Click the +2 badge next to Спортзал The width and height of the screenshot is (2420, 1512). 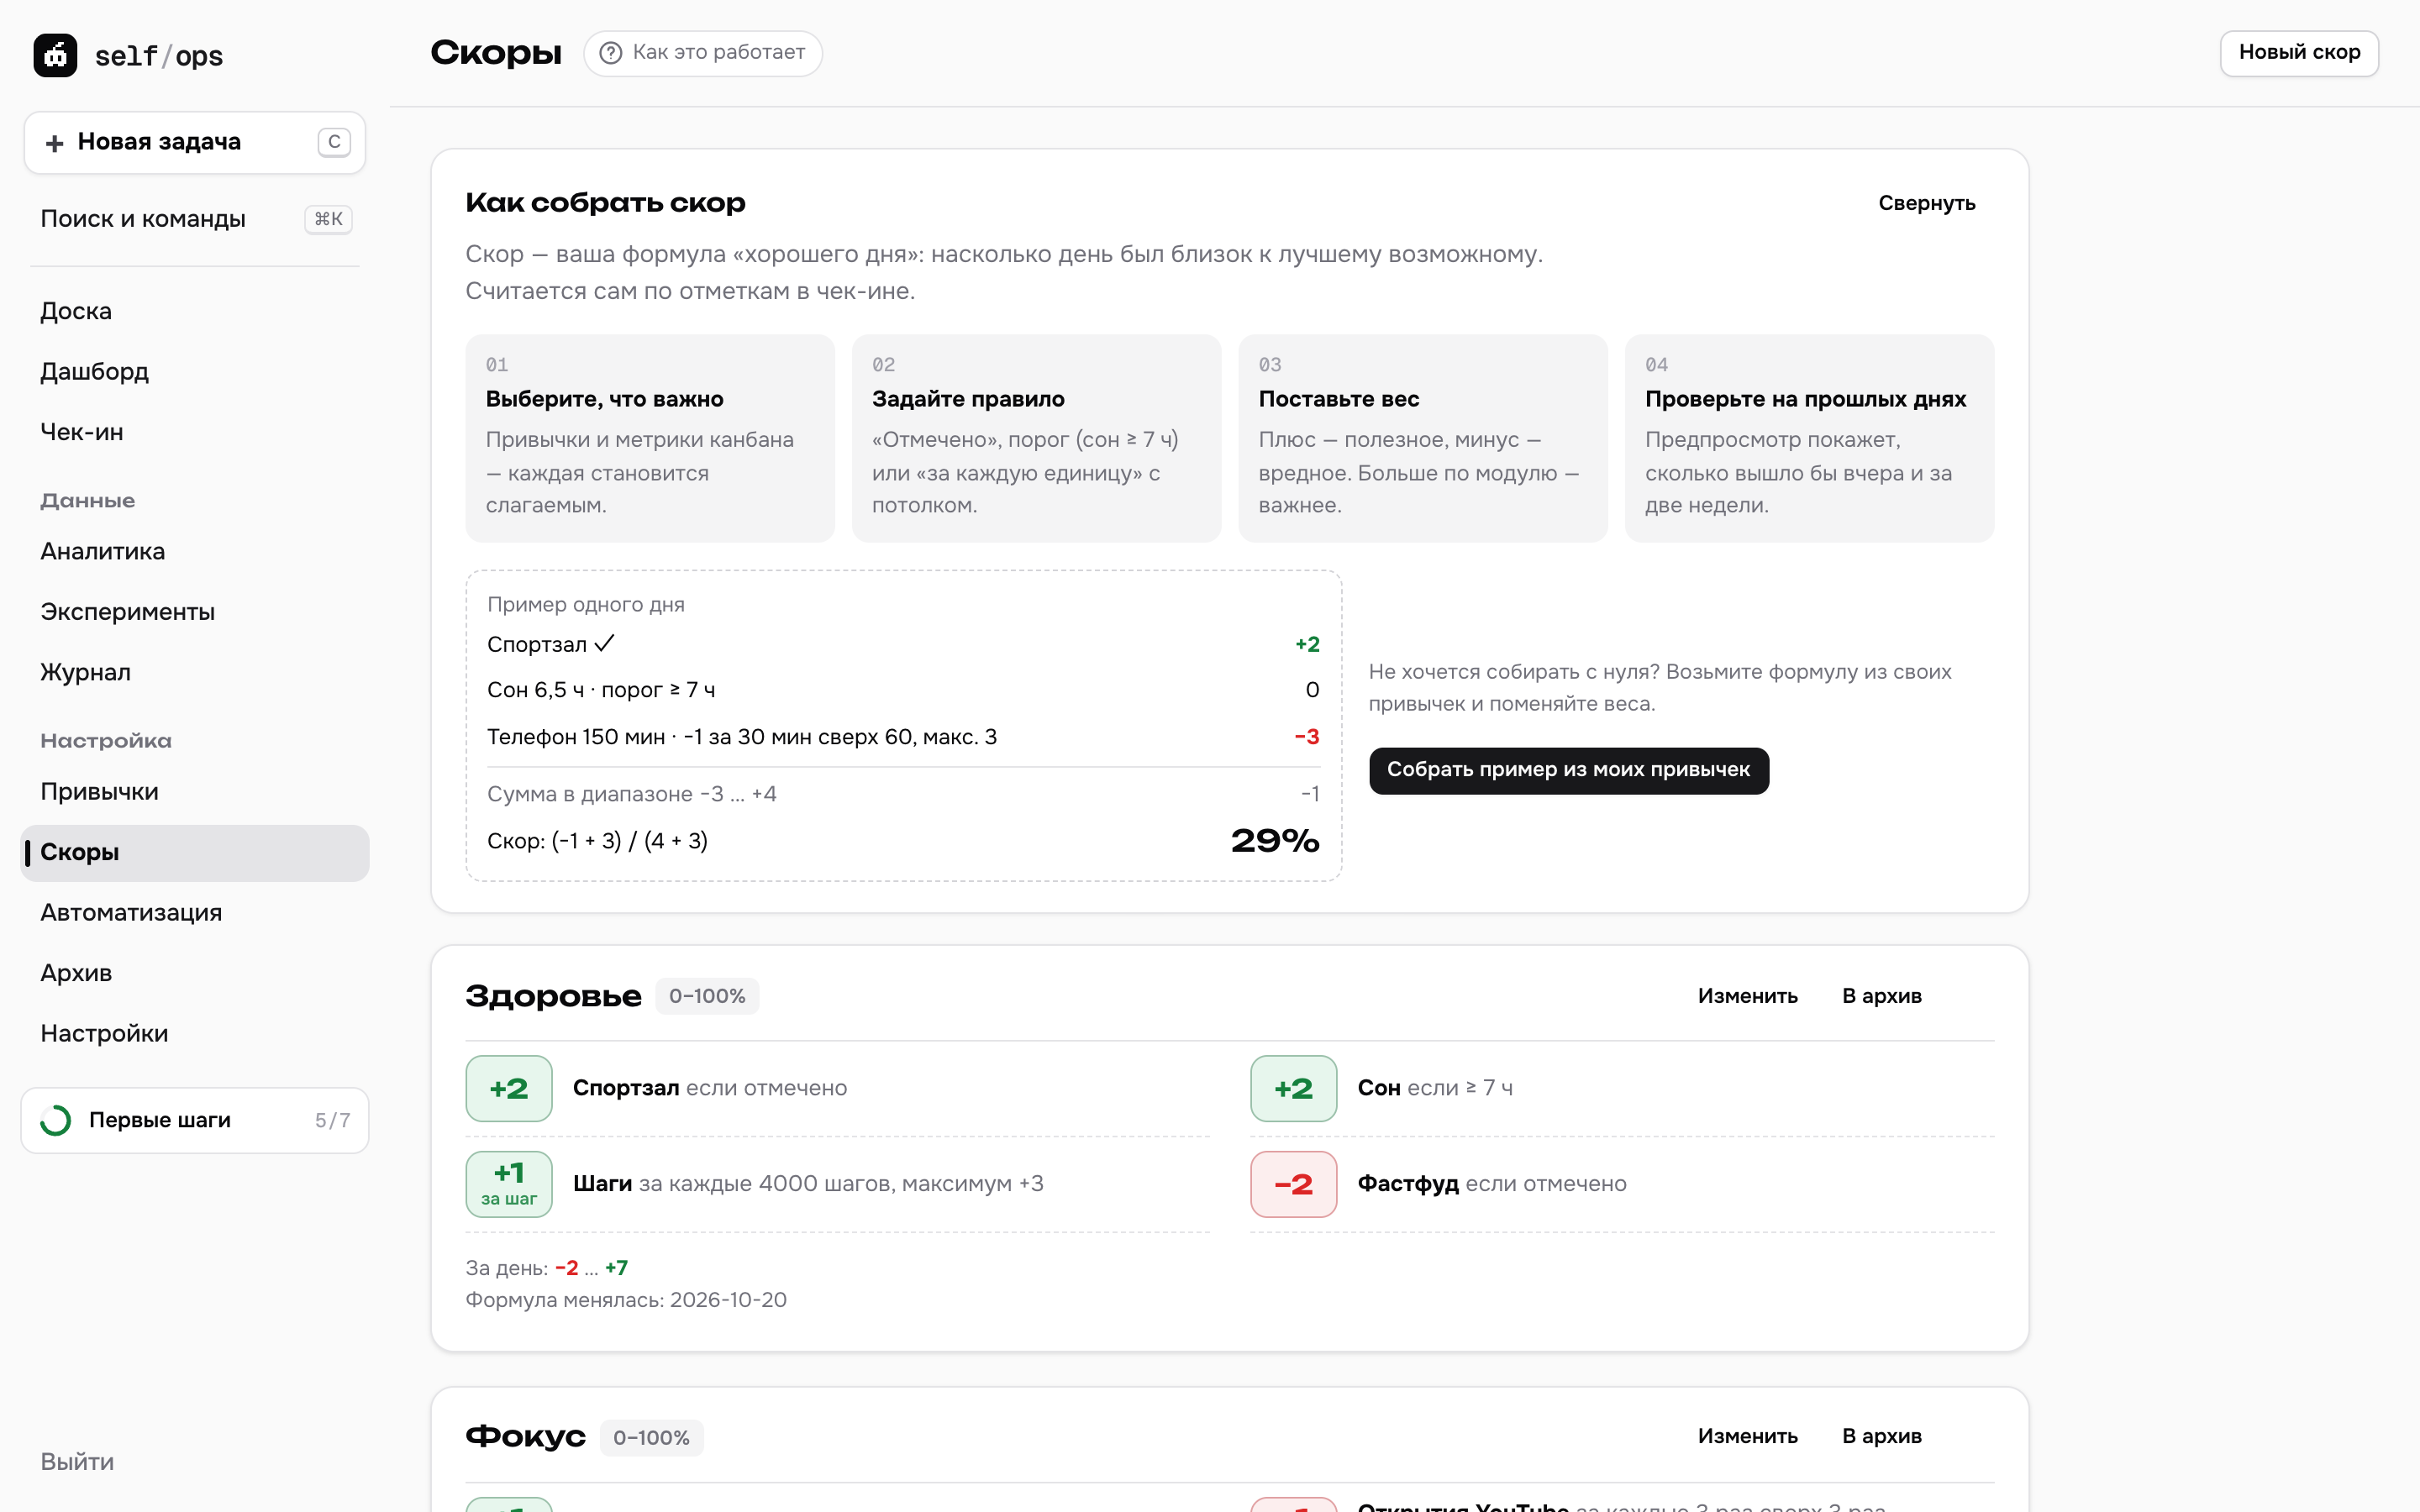click(509, 1088)
